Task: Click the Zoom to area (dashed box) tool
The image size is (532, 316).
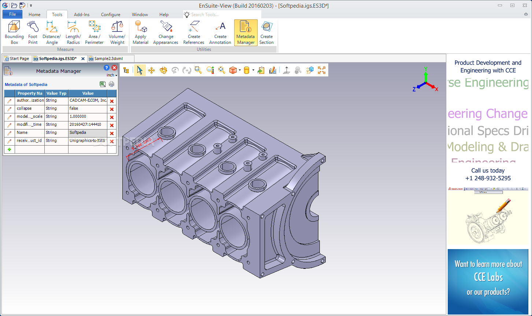Action: 198,70
